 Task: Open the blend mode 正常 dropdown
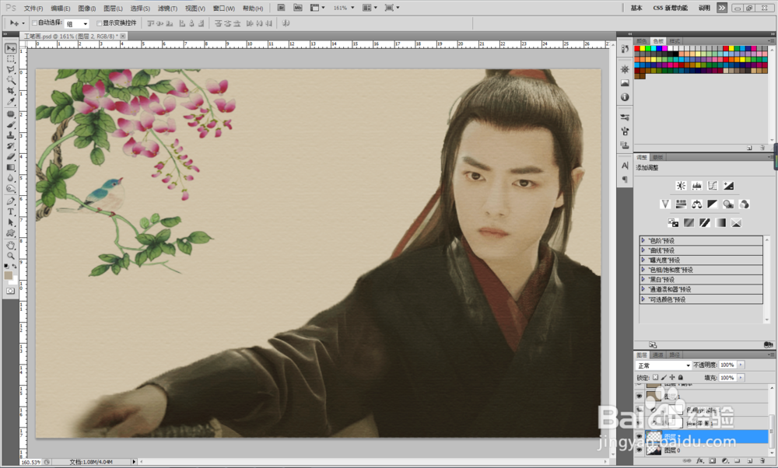click(x=664, y=365)
